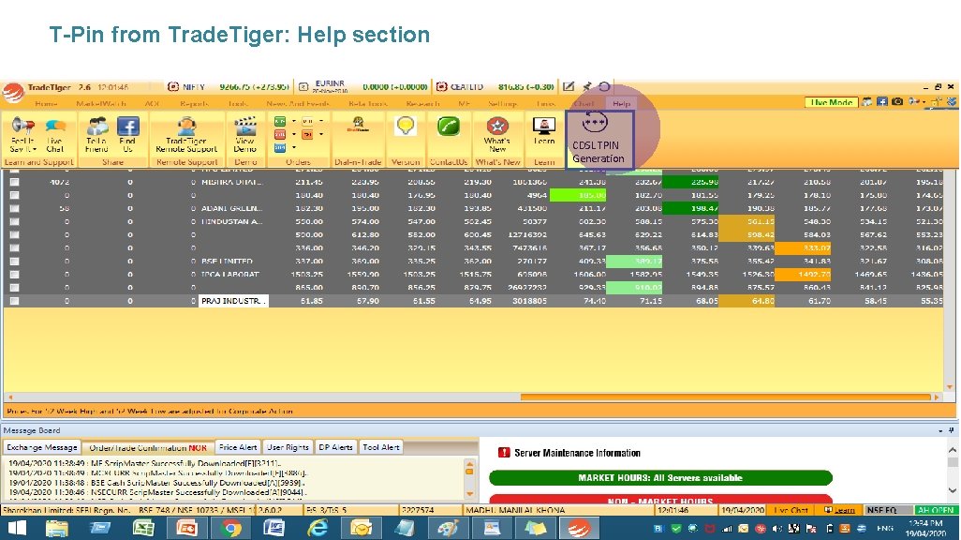Open Internet Explorer from taskbar
The height and width of the screenshot is (540, 961).
(318, 528)
